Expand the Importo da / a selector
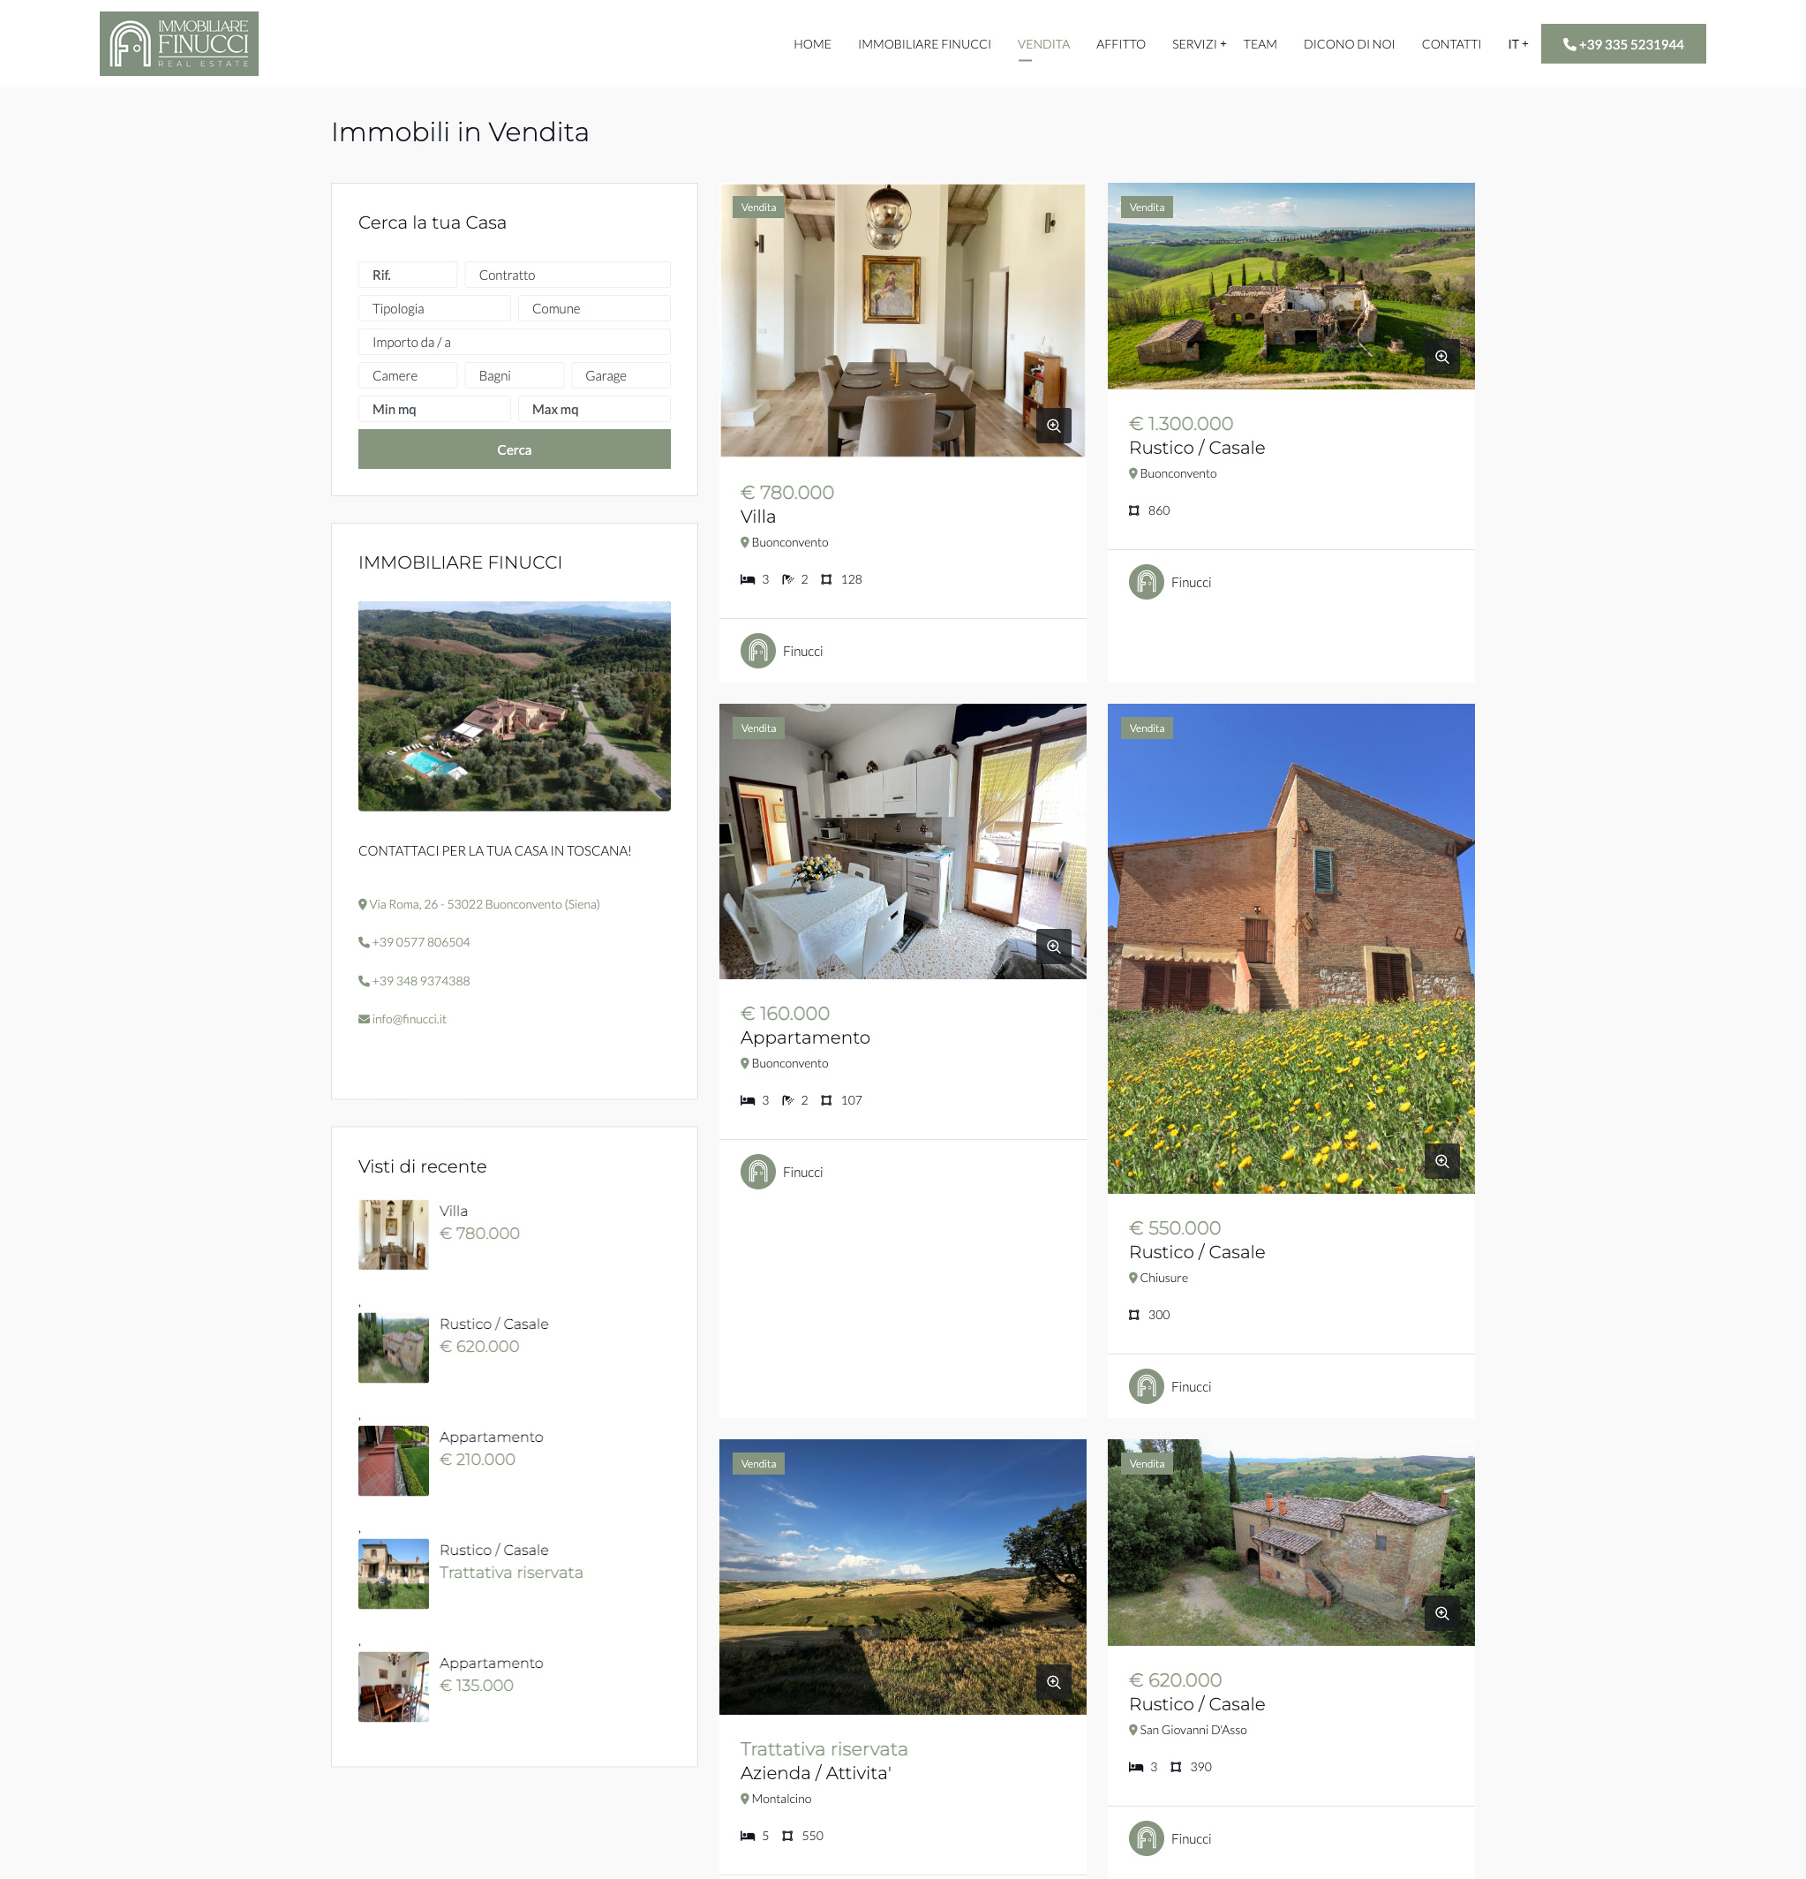This screenshot has height=1879, width=1806. [515, 343]
